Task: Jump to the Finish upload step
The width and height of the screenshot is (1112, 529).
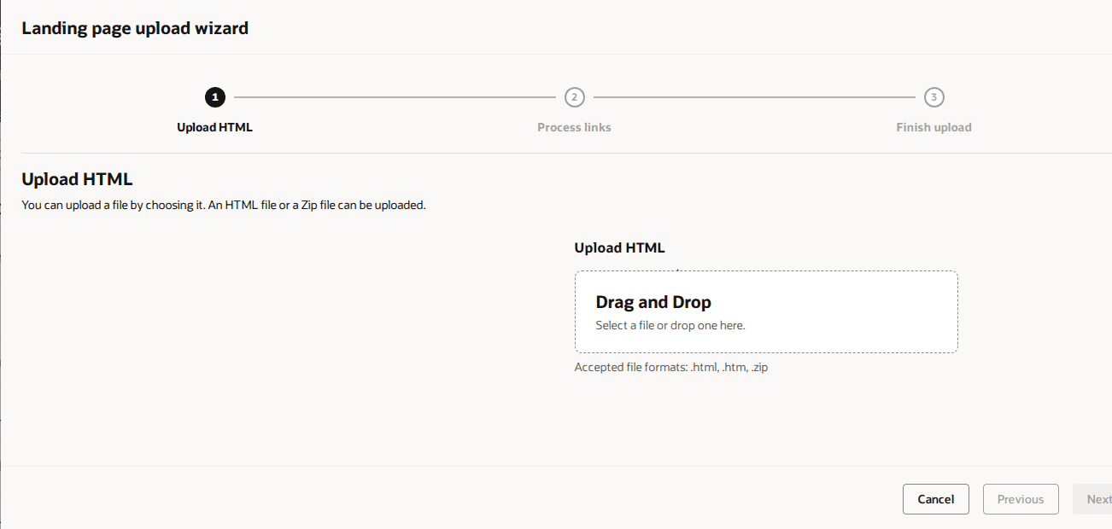Action: 933,126
